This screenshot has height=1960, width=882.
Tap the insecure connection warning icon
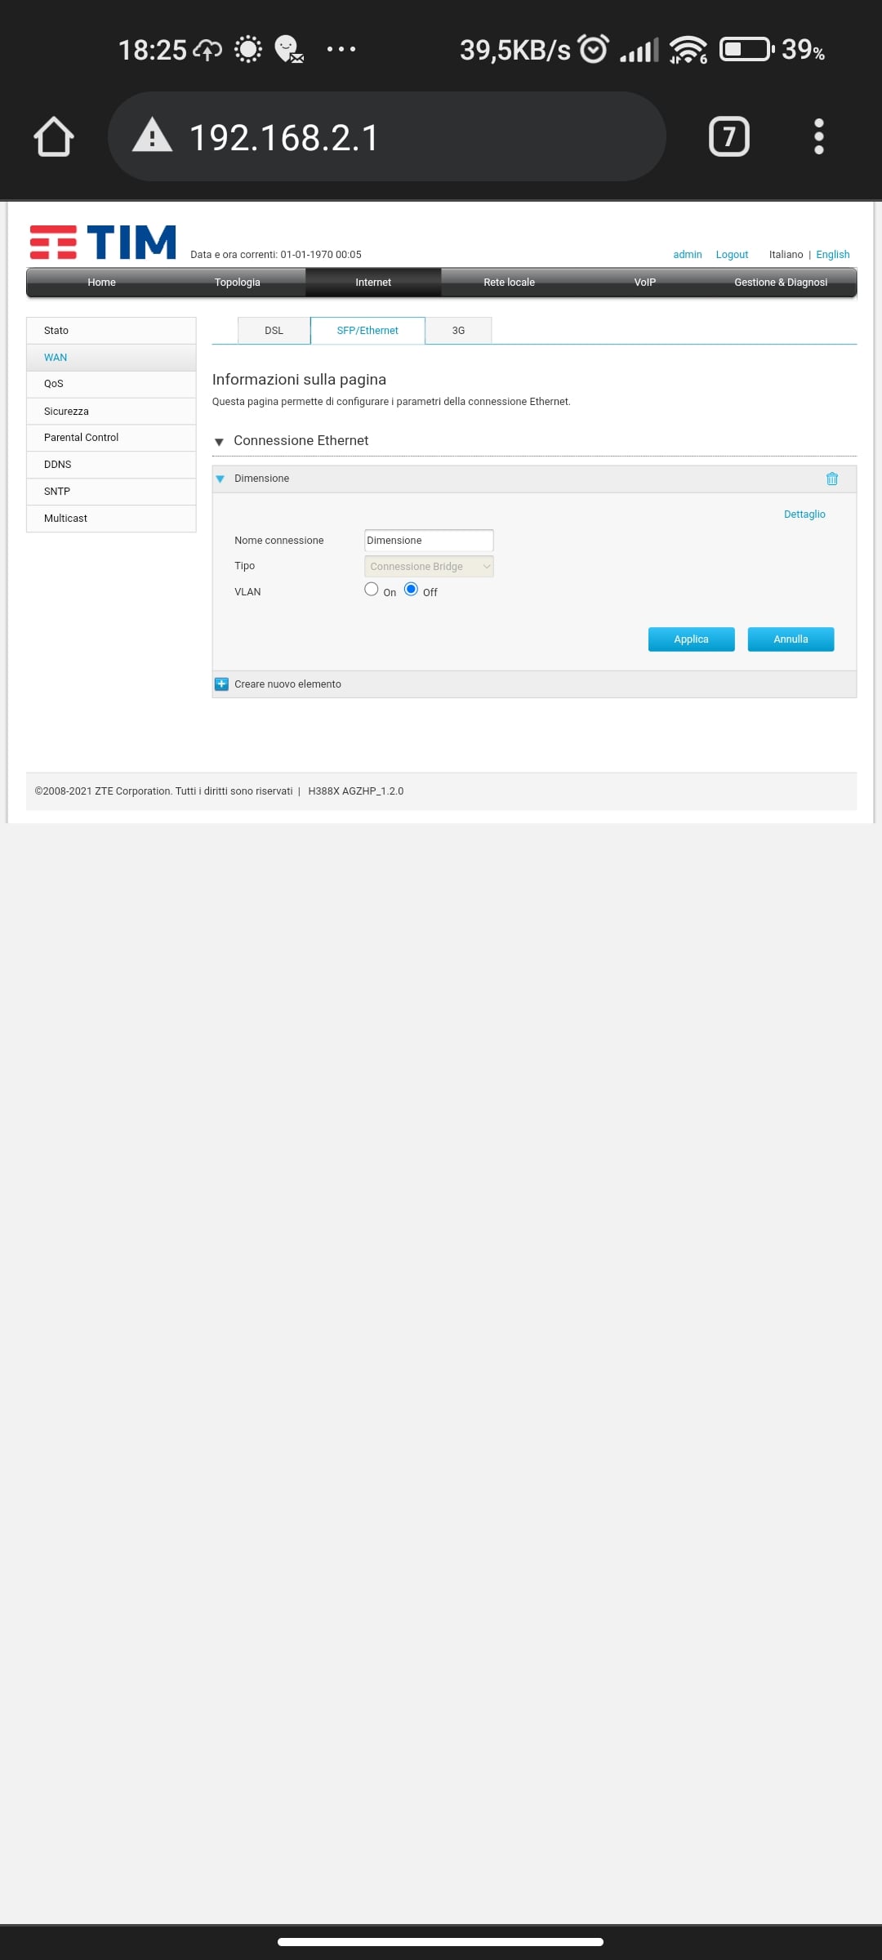[x=153, y=136]
